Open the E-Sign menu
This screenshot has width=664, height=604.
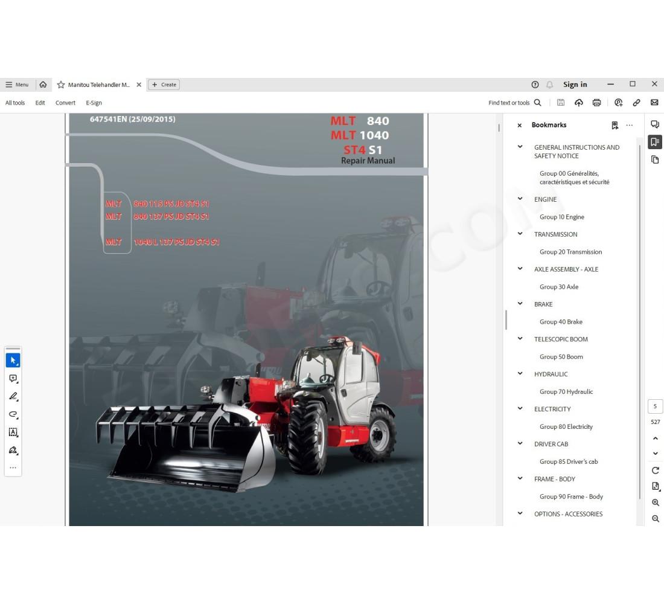(94, 103)
